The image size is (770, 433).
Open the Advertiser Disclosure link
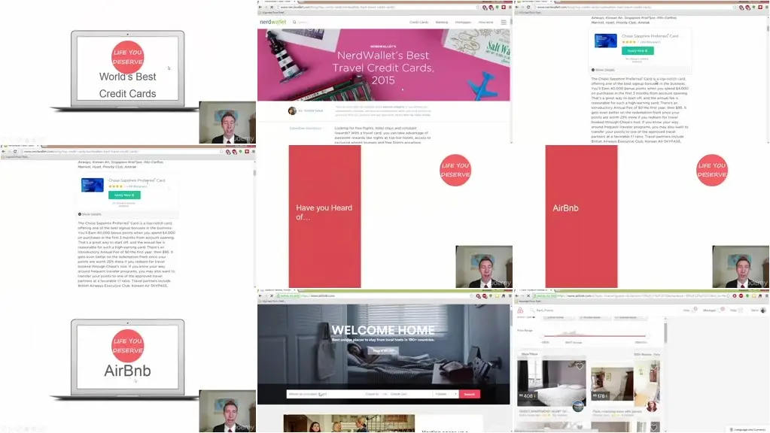click(x=306, y=128)
